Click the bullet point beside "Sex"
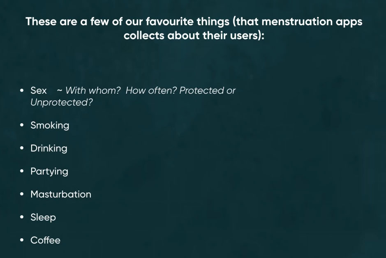Image resolution: width=386 pixels, height=258 pixels. (x=22, y=90)
